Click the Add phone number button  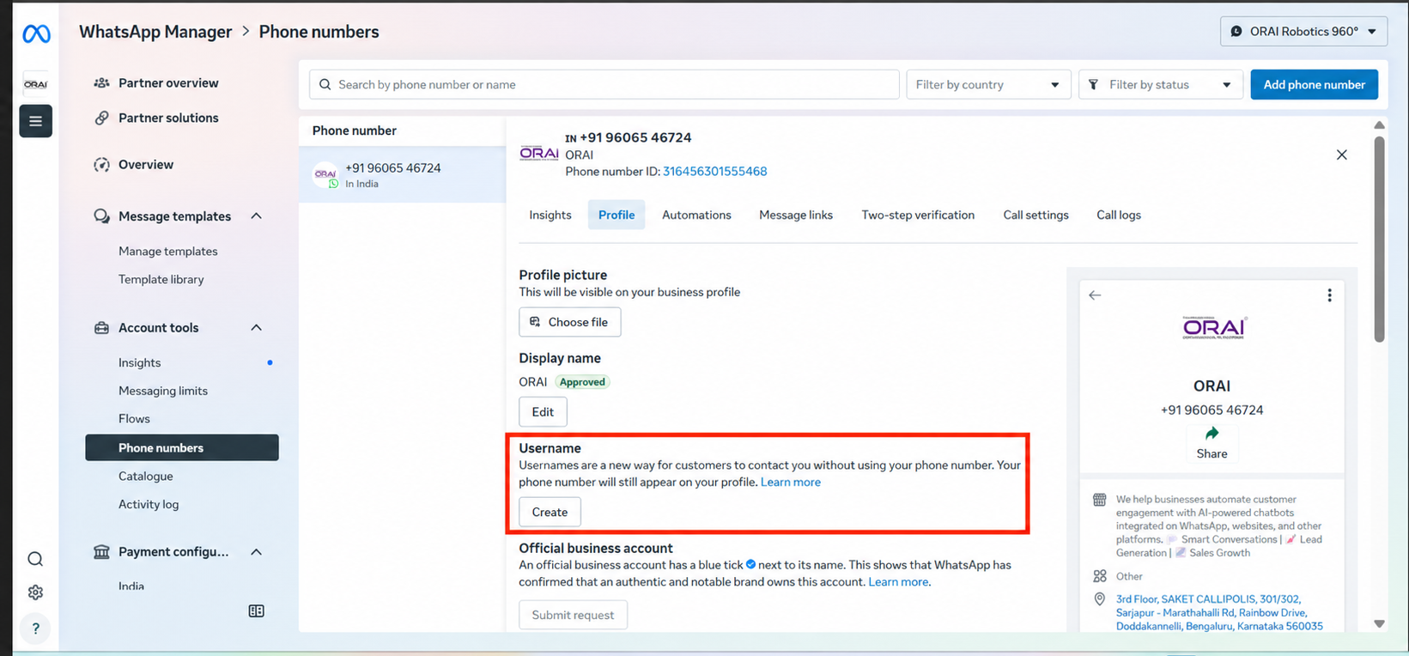click(x=1314, y=85)
